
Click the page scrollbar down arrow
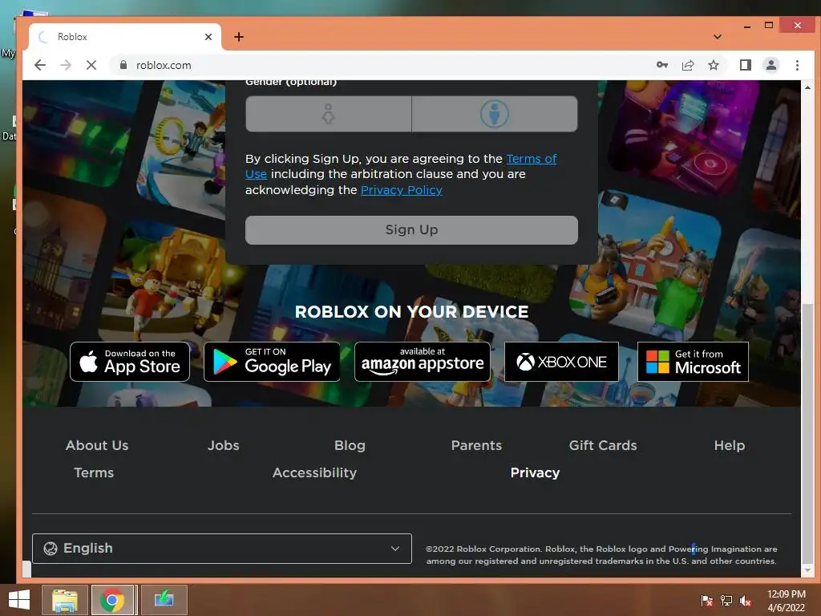tap(807, 570)
